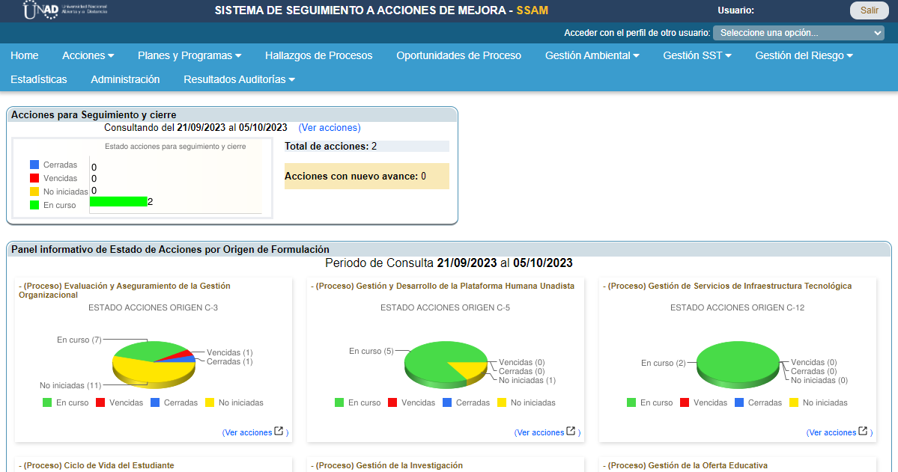This screenshot has height=472, width=898.
Task: Open 'Seleccione una opción' user profile dropdown
Action: pos(798,33)
